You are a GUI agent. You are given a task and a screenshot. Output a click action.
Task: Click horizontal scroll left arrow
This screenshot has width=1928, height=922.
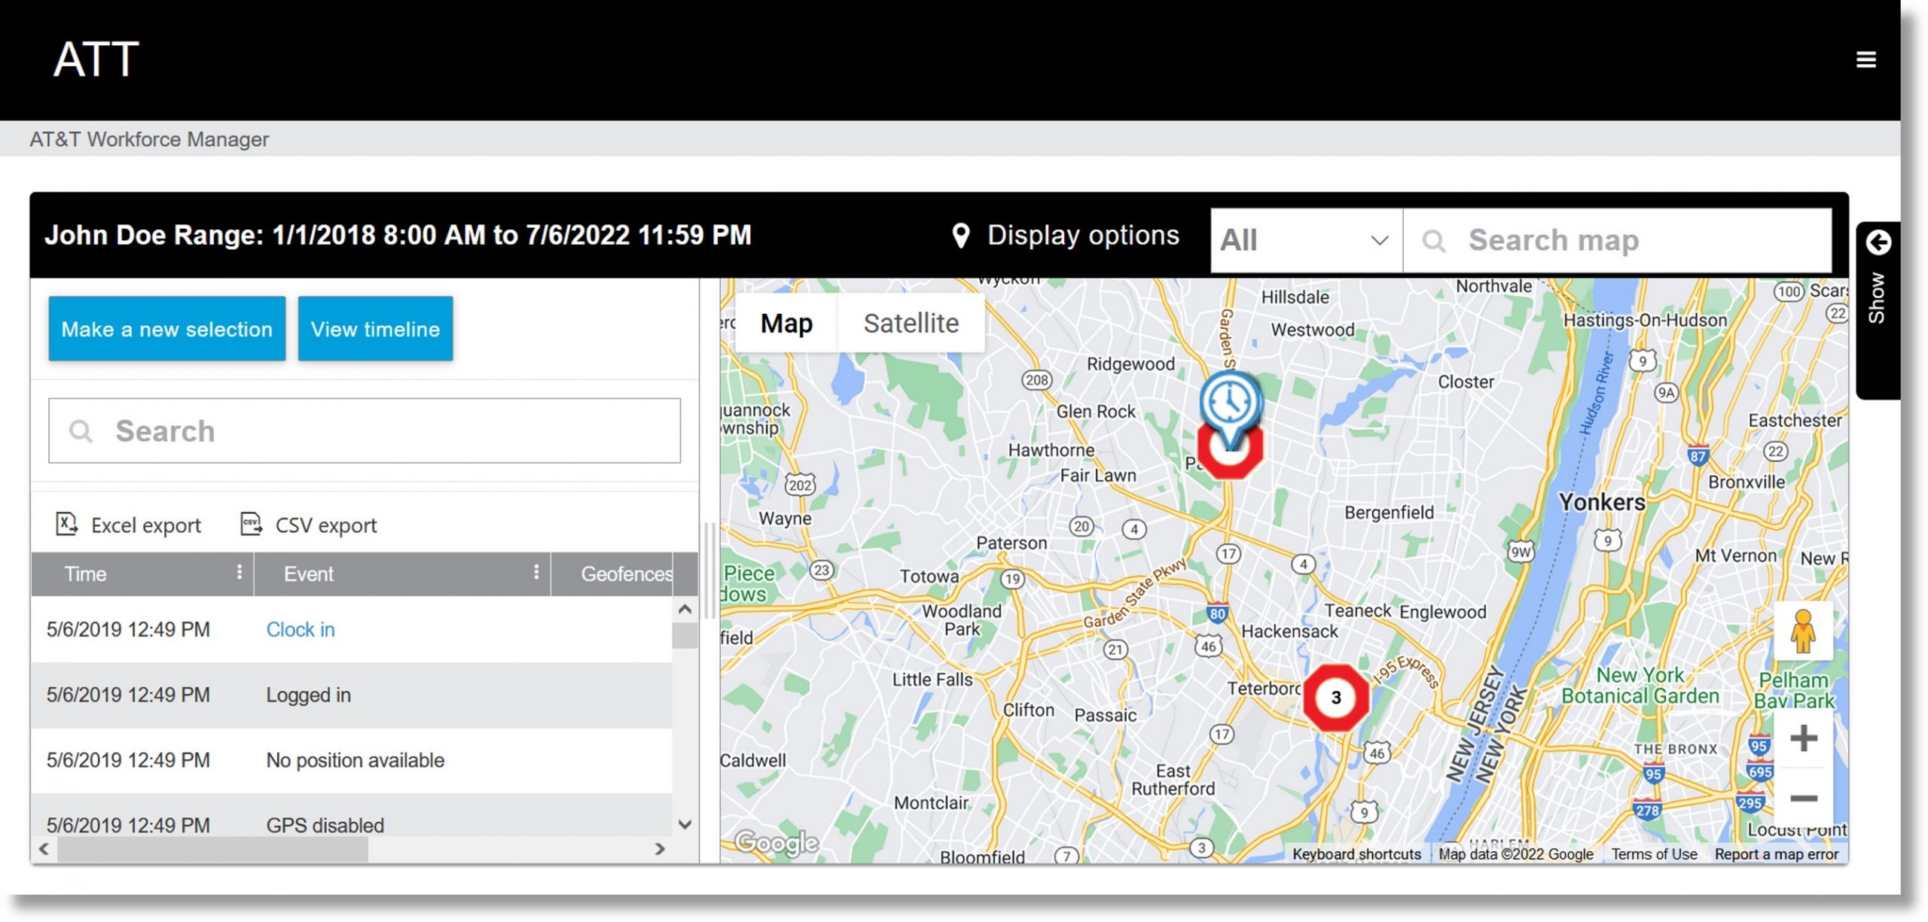44,849
